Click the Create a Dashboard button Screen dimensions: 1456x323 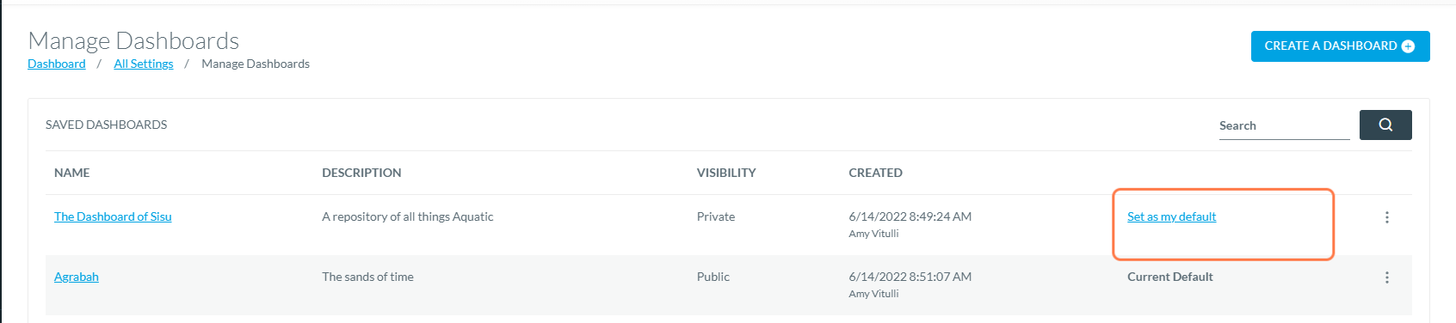point(1340,46)
